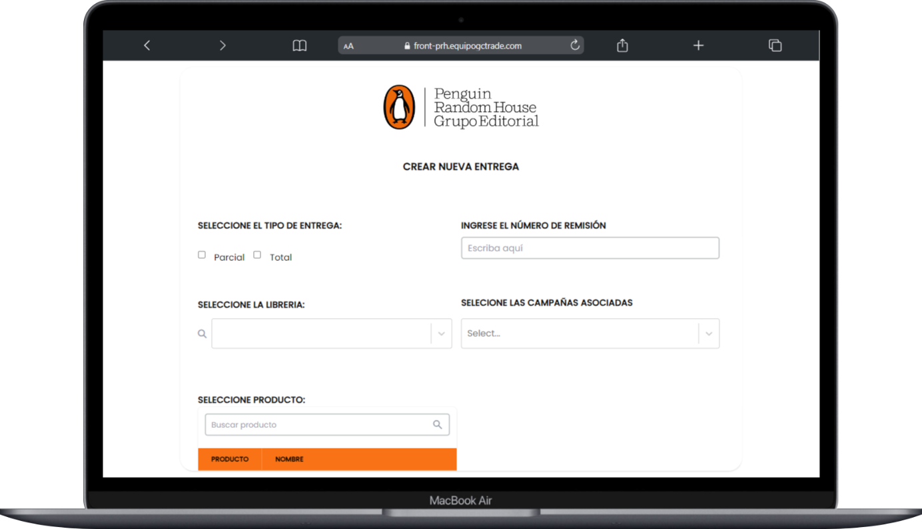Click the PRODUCTO column header
Image resolution: width=922 pixels, height=529 pixels.
tap(229, 459)
